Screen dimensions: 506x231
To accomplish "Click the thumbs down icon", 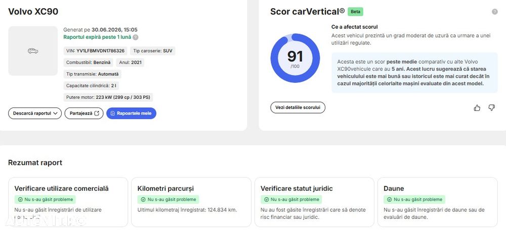I will coord(491,108).
